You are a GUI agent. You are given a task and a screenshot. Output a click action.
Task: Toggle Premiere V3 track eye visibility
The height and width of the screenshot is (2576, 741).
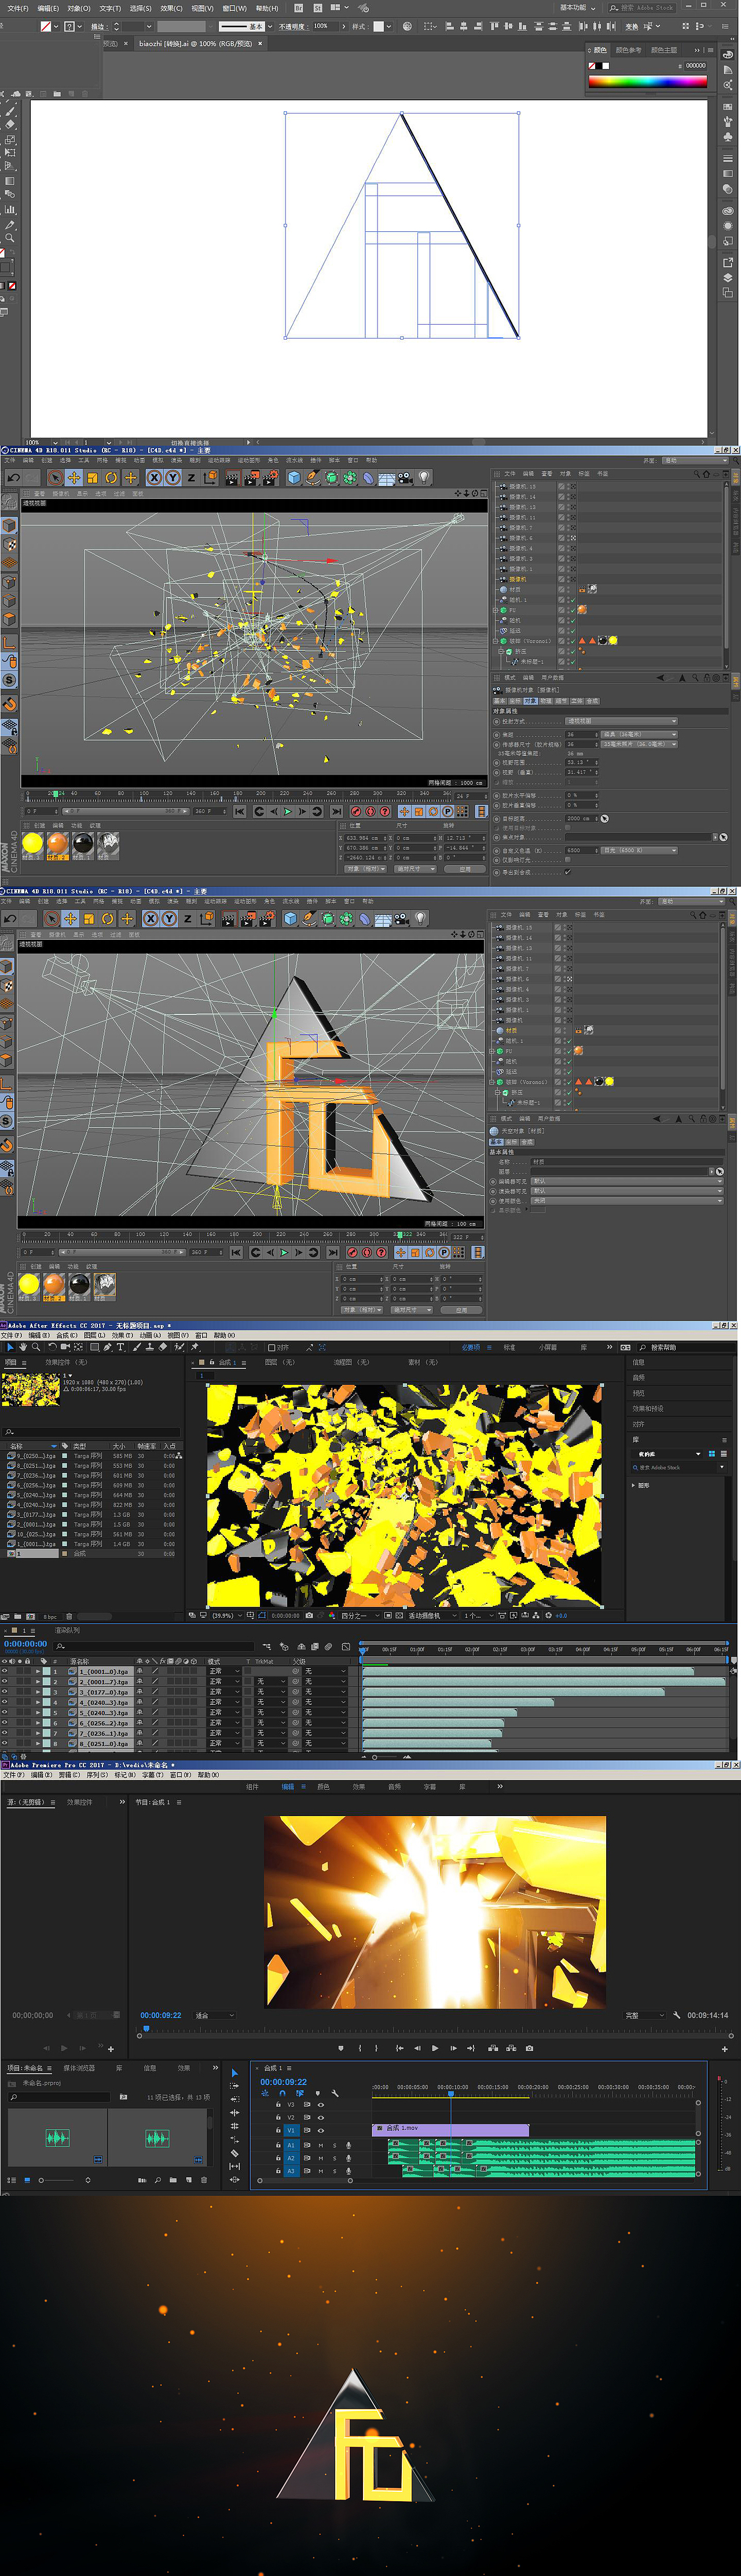[x=321, y=2105]
